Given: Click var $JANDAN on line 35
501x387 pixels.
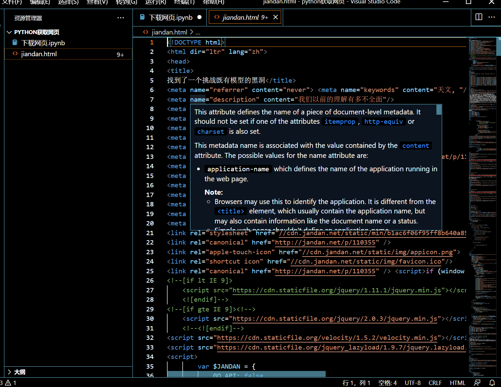Looking at the screenshot, I should pyautogui.click(x=219, y=367).
